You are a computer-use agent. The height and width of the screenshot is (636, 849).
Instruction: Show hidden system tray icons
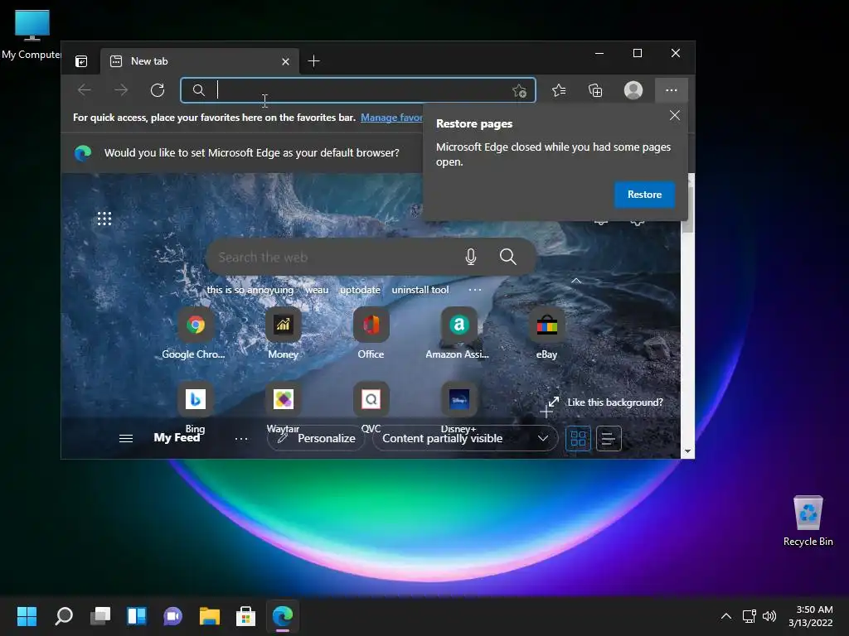click(x=726, y=616)
